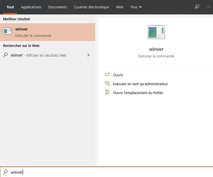Click Exécuter en tant qu'administrateur
Image resolution: width=213 pixels, height=177 pixels.
[x=140, y=84]
